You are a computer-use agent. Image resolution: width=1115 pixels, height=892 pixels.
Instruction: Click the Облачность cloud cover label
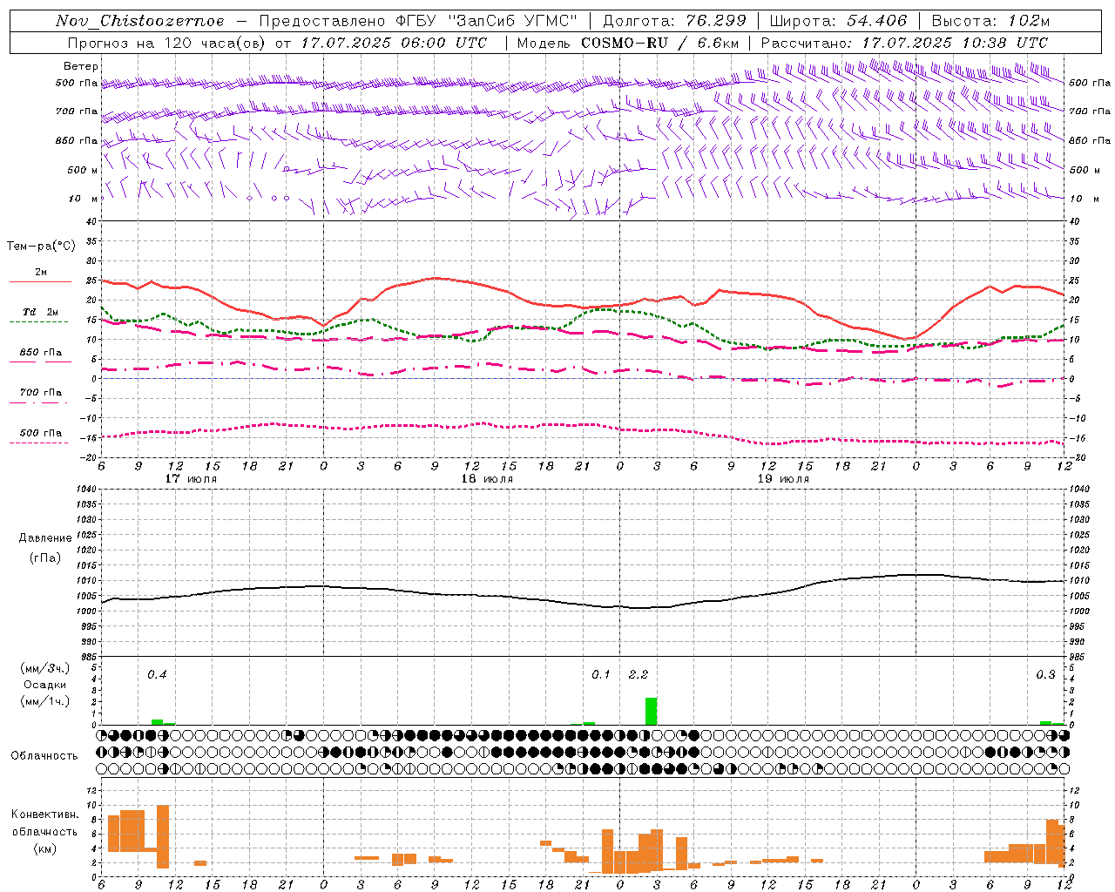(44, 755)
